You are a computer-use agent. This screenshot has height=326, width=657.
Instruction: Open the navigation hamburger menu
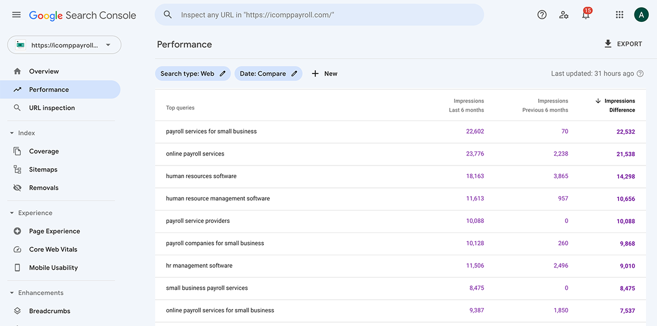[x=16, y=14]
